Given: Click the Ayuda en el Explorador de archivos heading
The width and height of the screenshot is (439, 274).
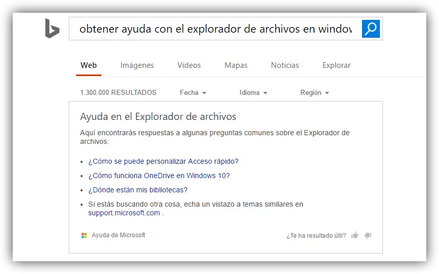Looking at the screenshot, I should [158, 116].
